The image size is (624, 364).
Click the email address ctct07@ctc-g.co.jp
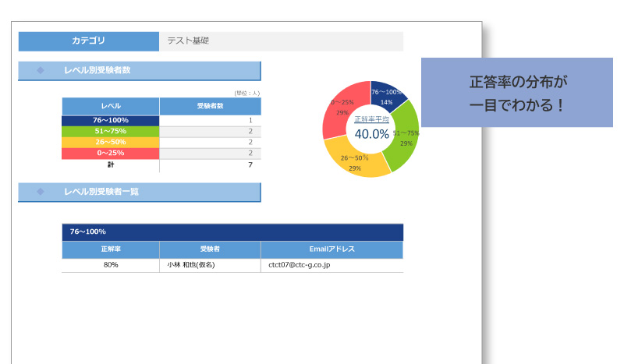[x=300, y=265]
